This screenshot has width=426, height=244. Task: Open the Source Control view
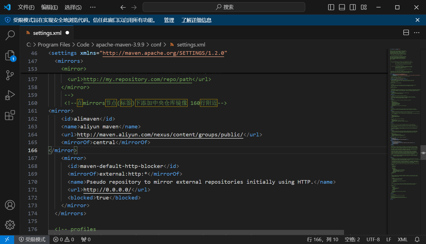coord(10,75)
